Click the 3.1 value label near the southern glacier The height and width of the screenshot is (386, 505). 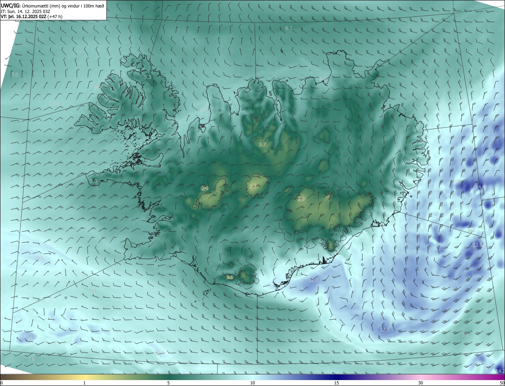(x=230, y=277)
